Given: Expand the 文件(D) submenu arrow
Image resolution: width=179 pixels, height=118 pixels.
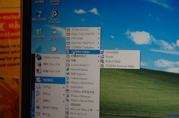Looking at the screenshot, I should click(64, 88).
